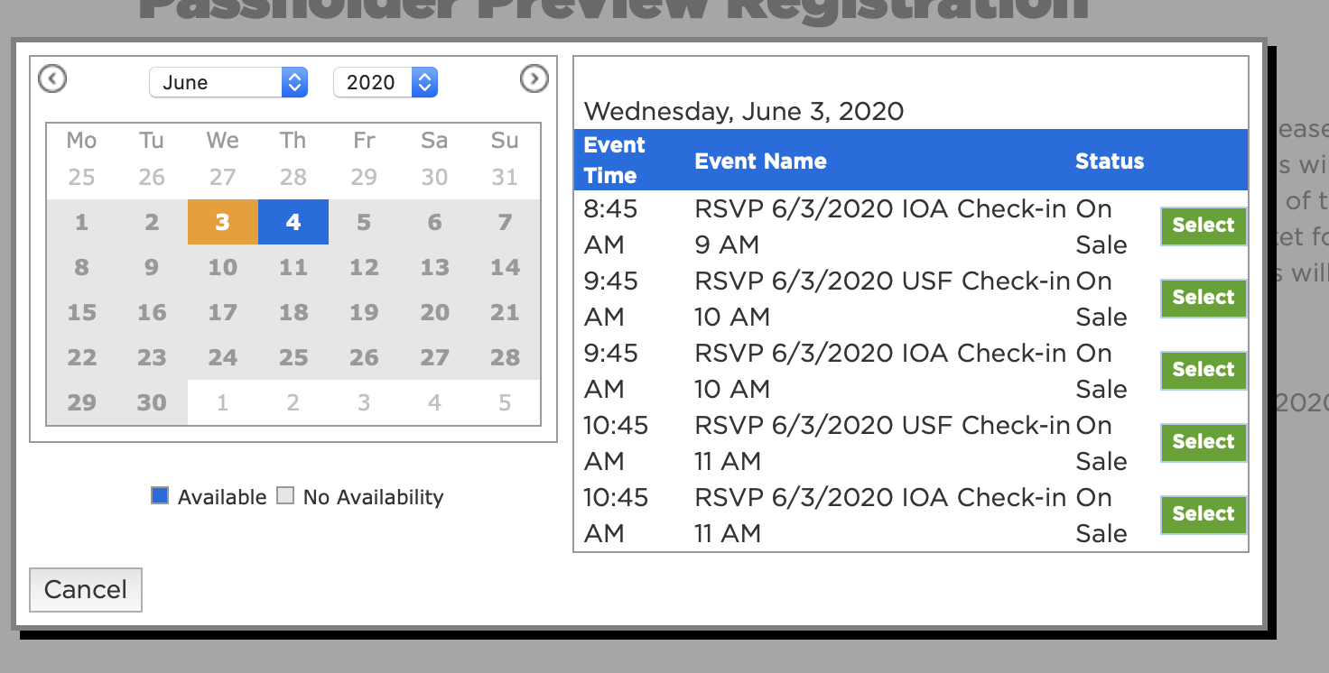1329x673 pixels.
Task: Open the June month dropdown
Action: (228, 82)
